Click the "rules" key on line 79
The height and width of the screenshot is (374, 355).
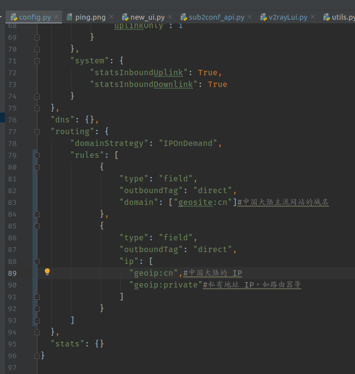[87, 155]
